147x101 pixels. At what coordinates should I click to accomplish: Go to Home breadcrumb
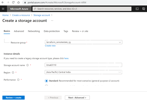(x=5, y=15)
